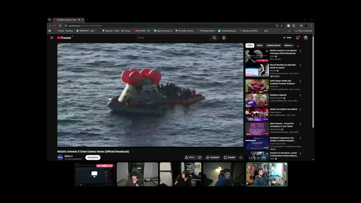Viewport: 361px width, 203px height.
Task: Open a new browser tab
Action: coord(87,20)
